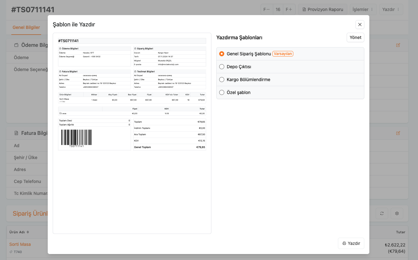Image resolution: width=418 pixels, height=260 pixels.
Task: Edit the Fatura Bilgileri section icon
Action: 398,133
